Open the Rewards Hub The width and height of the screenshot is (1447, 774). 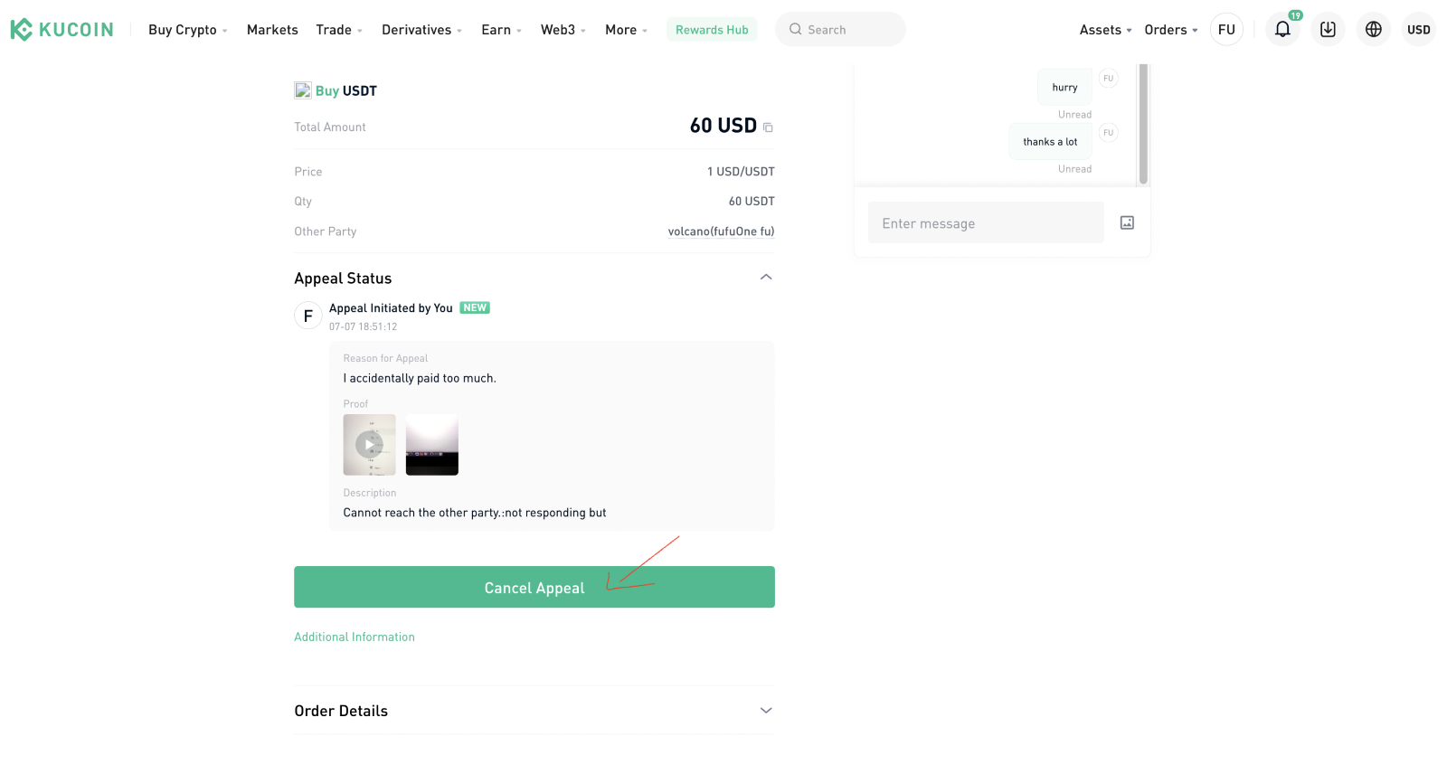click(712, 30)
